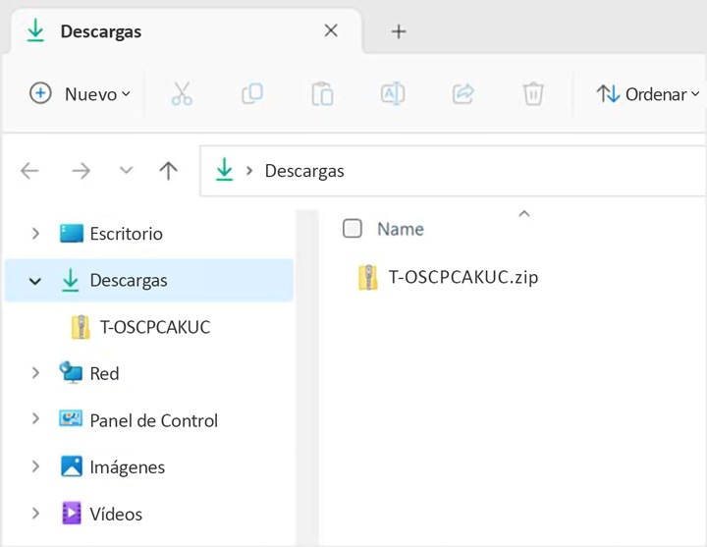This screenshot has width=707, height=547.
Task: Open recent locations dropdown chevron
Action: click(x=126, y=171)
